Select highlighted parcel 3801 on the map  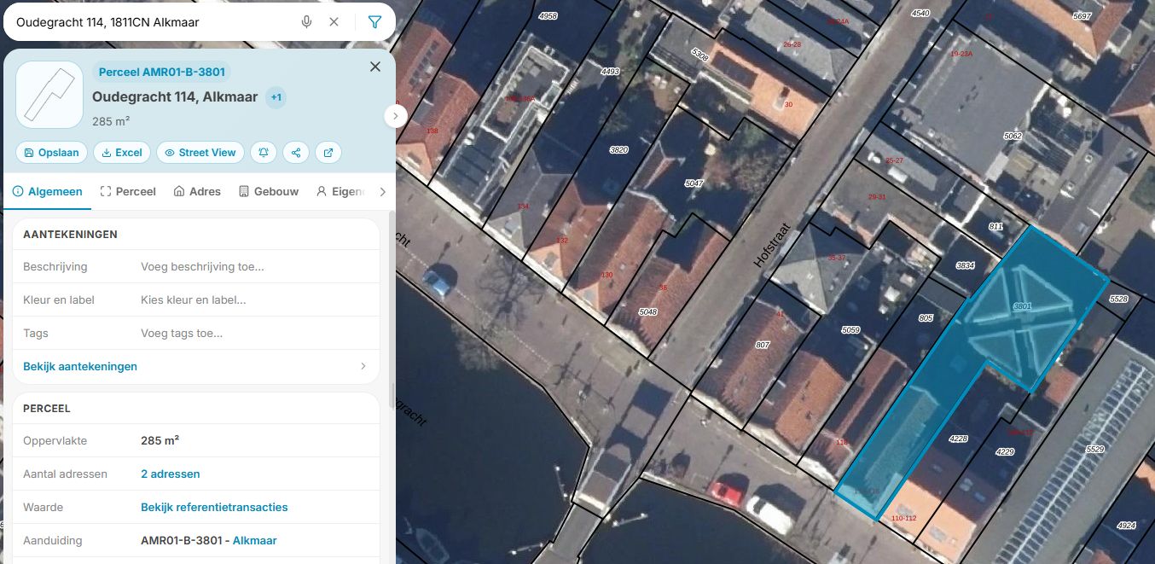pyautogui.click(x=1023, y=305)
